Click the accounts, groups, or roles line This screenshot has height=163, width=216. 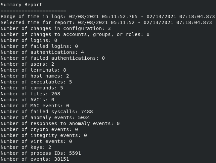coord(75,34)
